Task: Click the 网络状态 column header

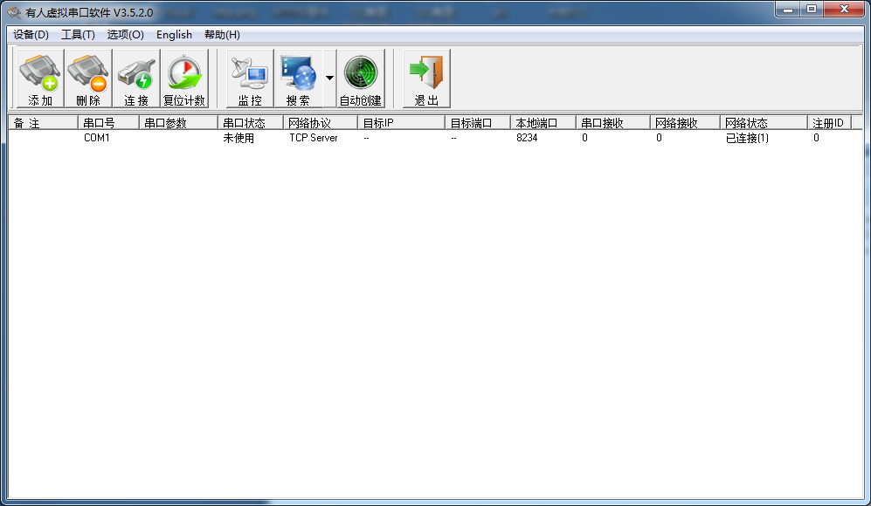Action: 764,123
